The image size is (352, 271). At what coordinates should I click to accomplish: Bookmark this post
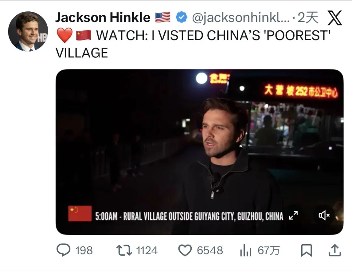coord(306,250)
